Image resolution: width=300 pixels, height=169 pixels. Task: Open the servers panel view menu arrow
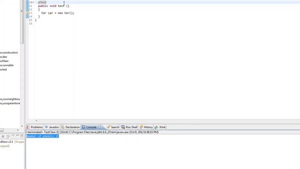click(x=13, y=136)
